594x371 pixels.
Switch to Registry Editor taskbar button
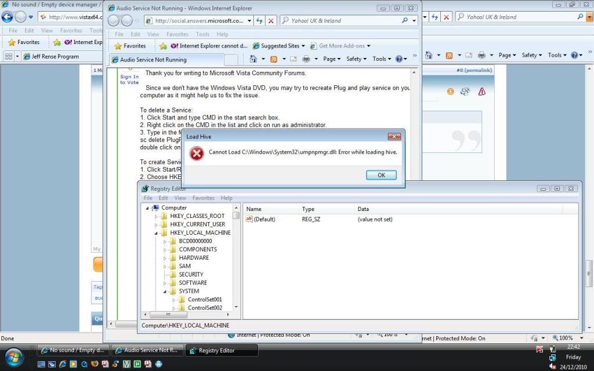pos(222,351)
